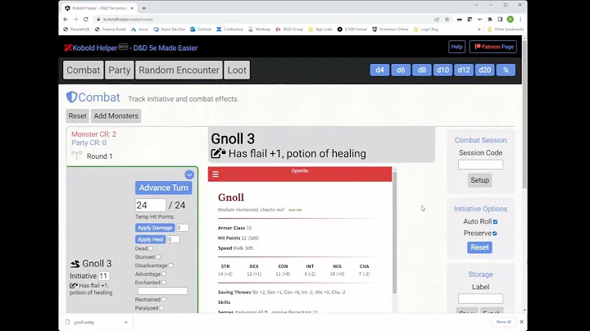The width and height of the screenshot is (590, 331).
Task: Click the Add Monsters button
Action: (116, 116)
